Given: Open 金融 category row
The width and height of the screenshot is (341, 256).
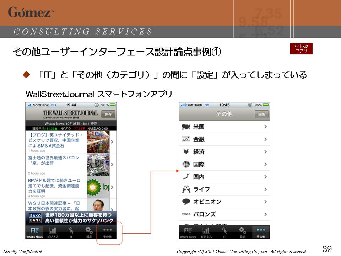Looking at the screenshot, I should tap(224, 139).
